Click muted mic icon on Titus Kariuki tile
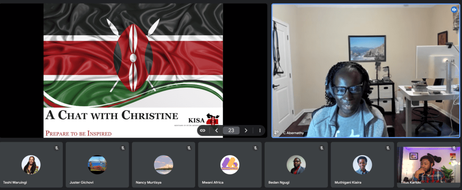 point(454,148)
